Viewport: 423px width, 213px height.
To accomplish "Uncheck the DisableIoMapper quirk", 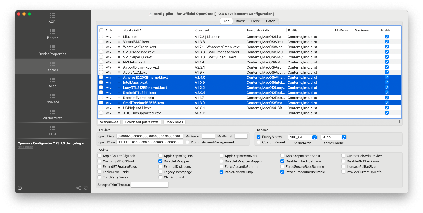I will pos(160,161).
